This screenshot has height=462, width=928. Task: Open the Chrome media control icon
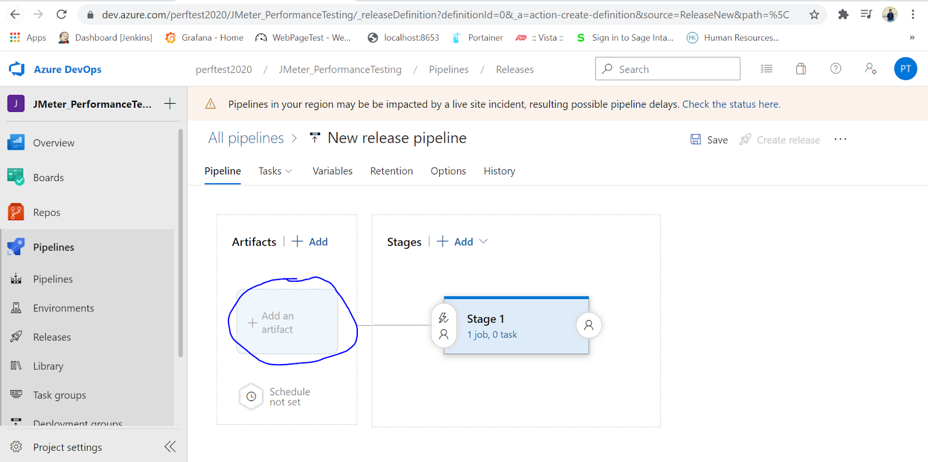click(x=867, y=14)
